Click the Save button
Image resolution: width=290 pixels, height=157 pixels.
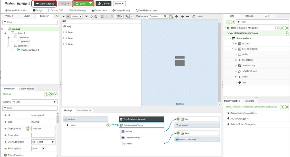click(80, 3)
